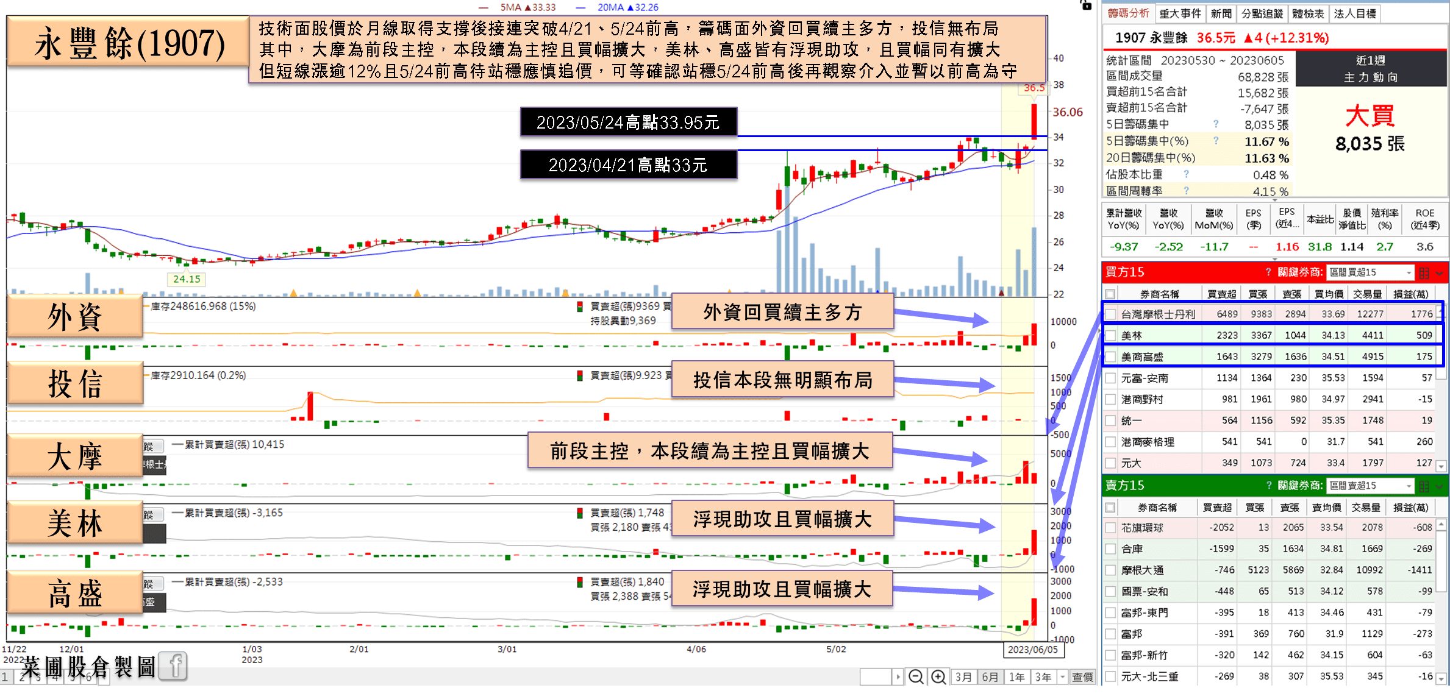Screen dimensions: 1450x699
Task: Click help question mark in 賣方15 header
Action: pyautogui.click(x=1268, y=486)
